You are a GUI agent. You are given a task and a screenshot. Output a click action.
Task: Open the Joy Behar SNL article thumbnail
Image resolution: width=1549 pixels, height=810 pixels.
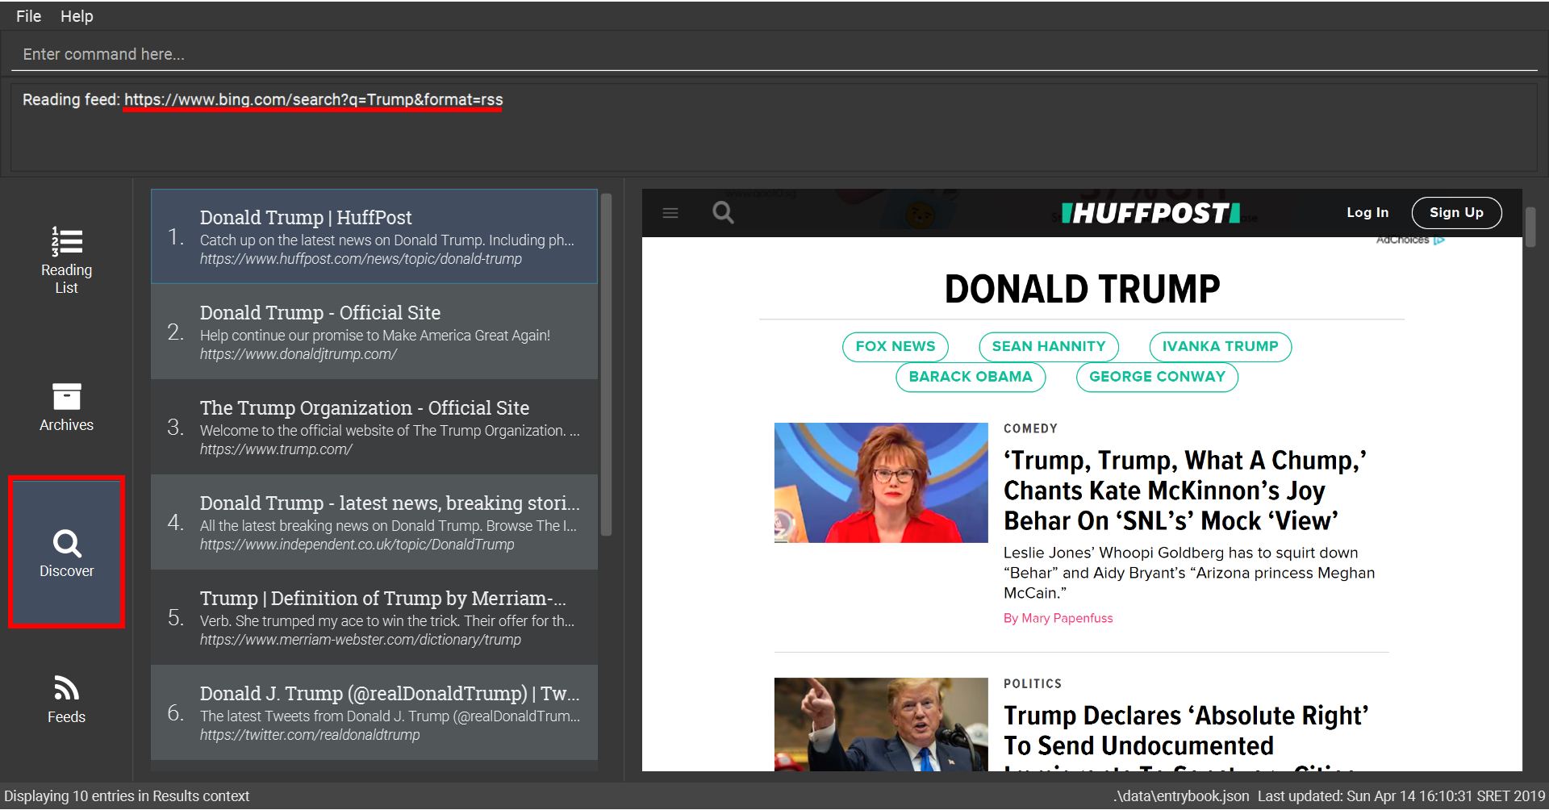coord(881,482)
